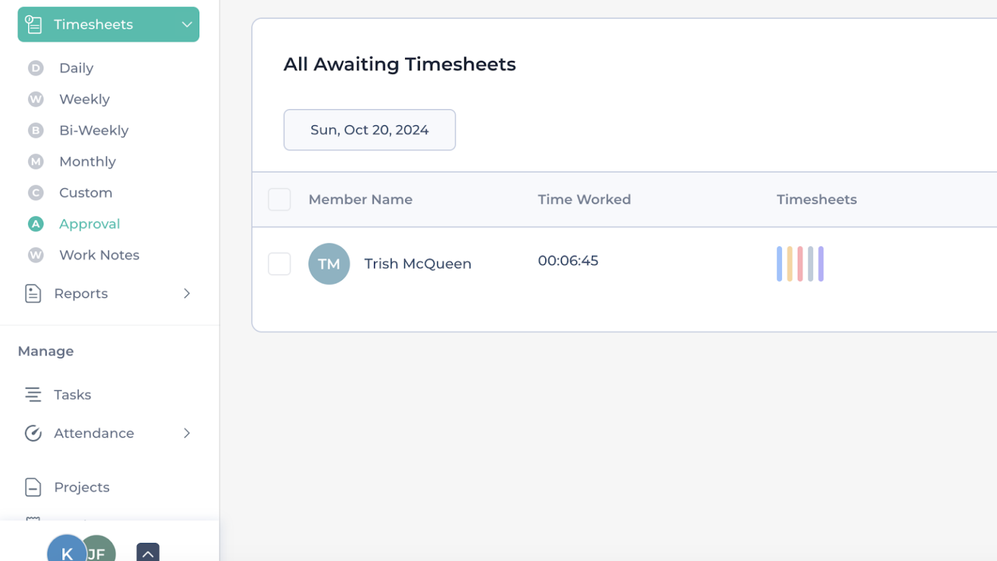Screen dimensions: 997x561
Task: Collapse the Timesheets menu dropdown
Action: tap(187, 25)
